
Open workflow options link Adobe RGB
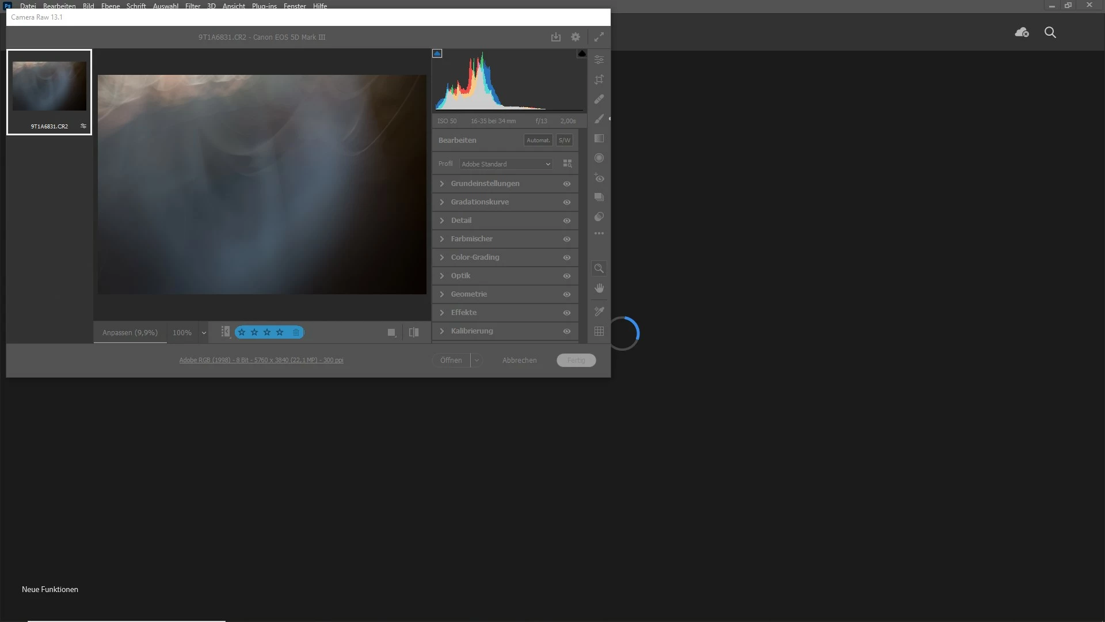[x=261, y=360]
